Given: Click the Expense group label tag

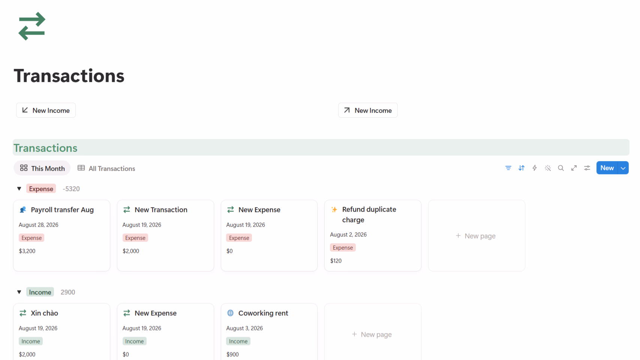Looking at the screenshot, I should pos(41,189).
